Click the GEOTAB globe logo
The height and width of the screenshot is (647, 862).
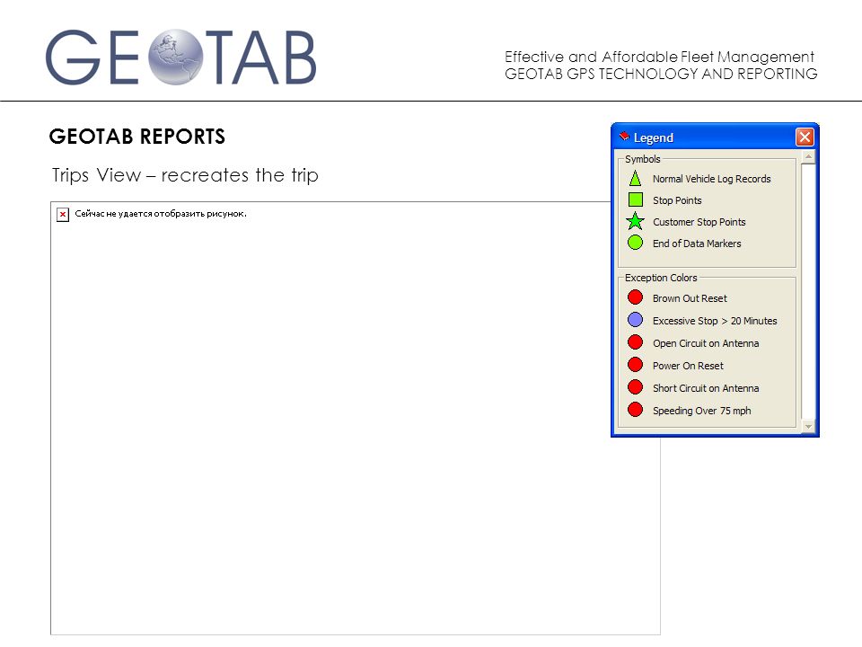(x=176, y=58)
